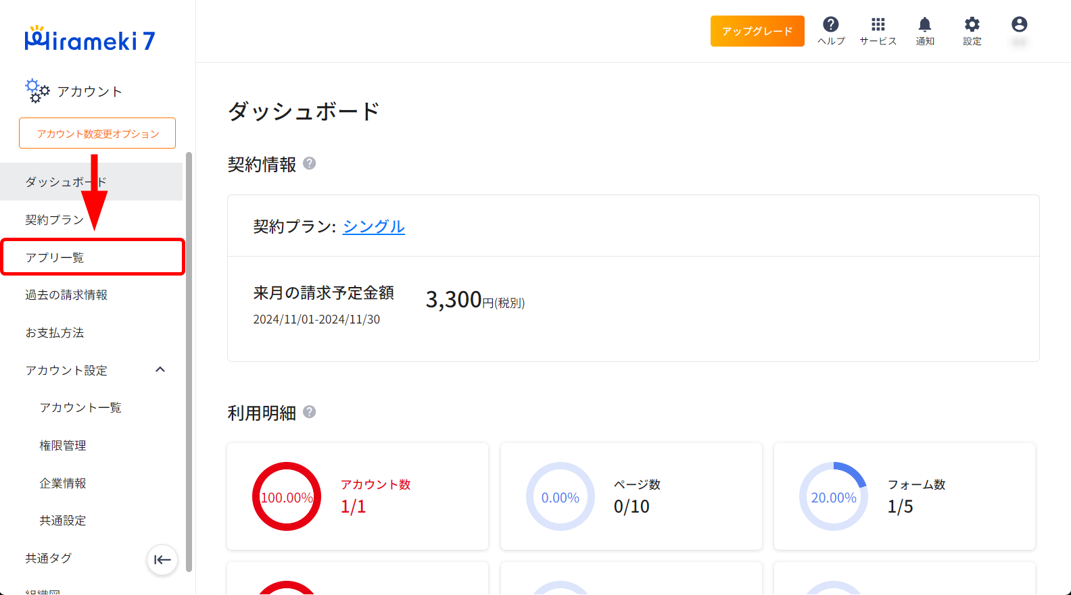Image resolution: width=1071 pixels, height=595 pixels.
Task: Click the アカウント数変更オプション button
Action: [x=97, y=133]
